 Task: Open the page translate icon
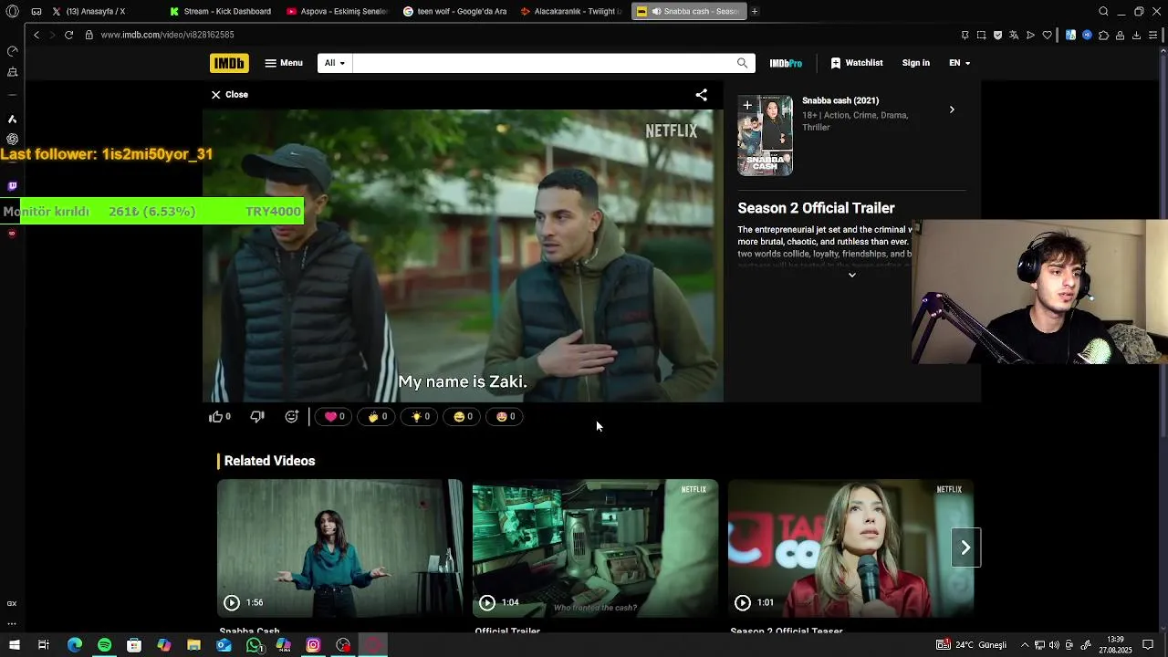tap(1014, 35)
